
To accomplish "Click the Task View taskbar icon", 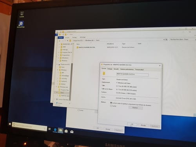I will (x=49, y=129).
